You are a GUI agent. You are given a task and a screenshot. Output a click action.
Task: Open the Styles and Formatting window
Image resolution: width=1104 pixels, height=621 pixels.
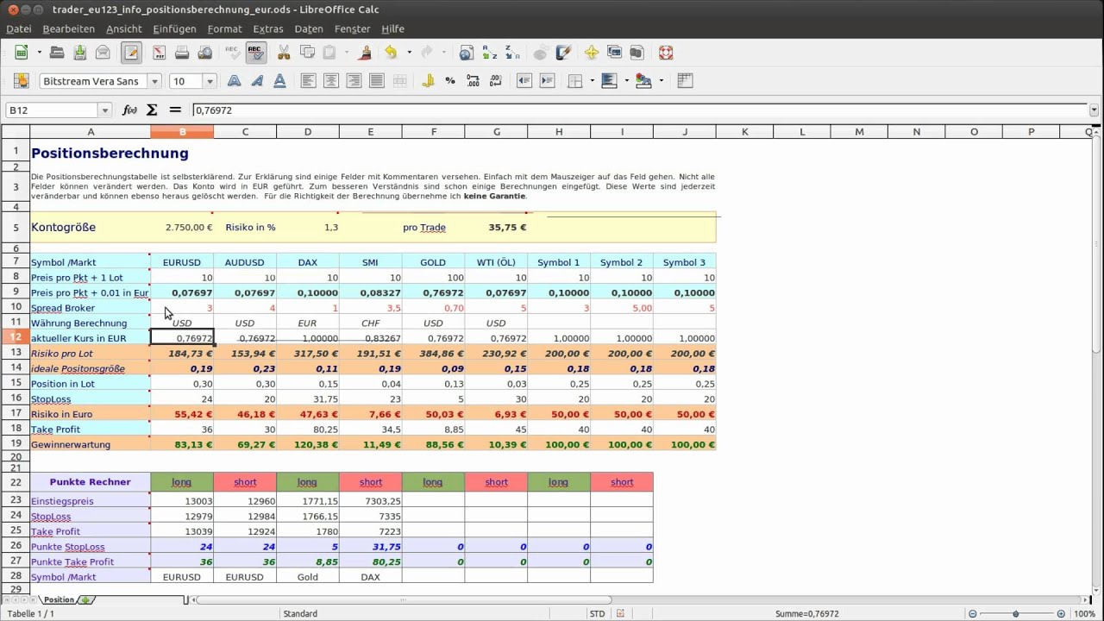(x=22, y=81)
